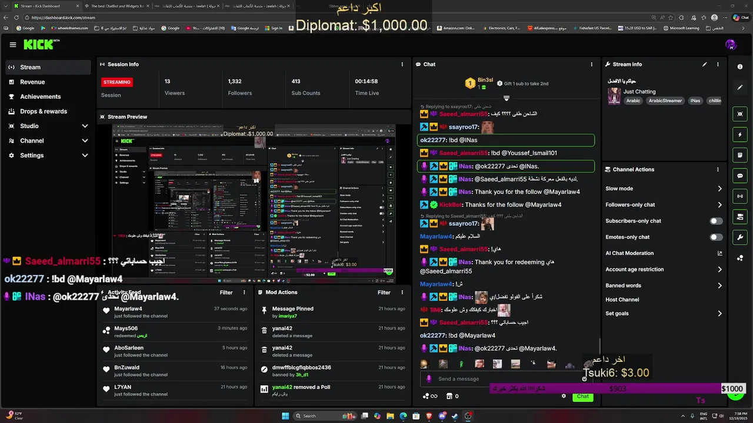Click the info icon in right sidebar
753x423 pixels.
click(740, 67)
